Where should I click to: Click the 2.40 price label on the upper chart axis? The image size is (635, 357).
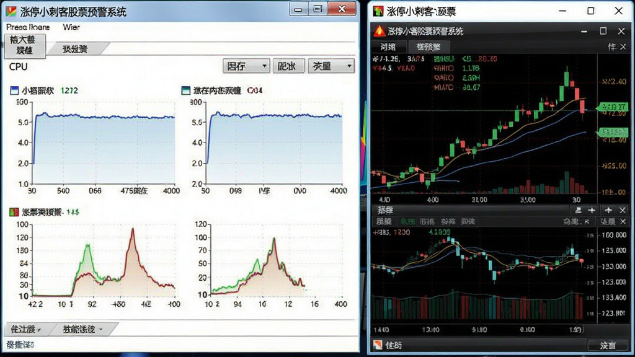[x=614, y=82]
